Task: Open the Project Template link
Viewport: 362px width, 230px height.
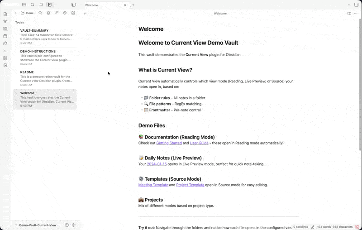Action: pyautogui.click(x=190, y=185)
